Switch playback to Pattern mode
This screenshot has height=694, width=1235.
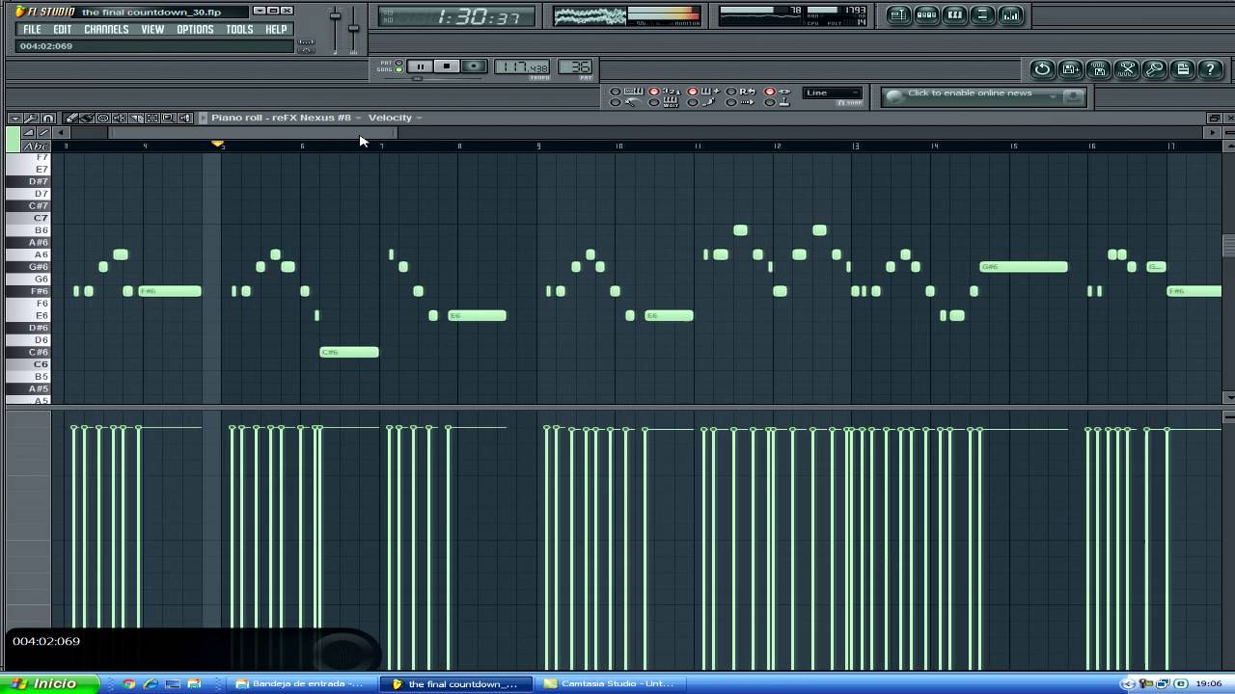coord(398,64)
